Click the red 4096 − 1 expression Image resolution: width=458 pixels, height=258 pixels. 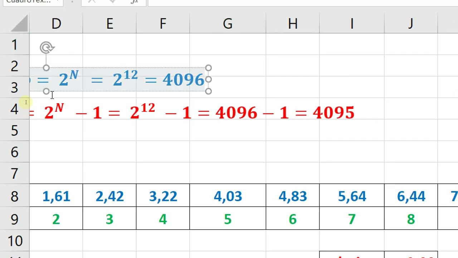[252, 113]
